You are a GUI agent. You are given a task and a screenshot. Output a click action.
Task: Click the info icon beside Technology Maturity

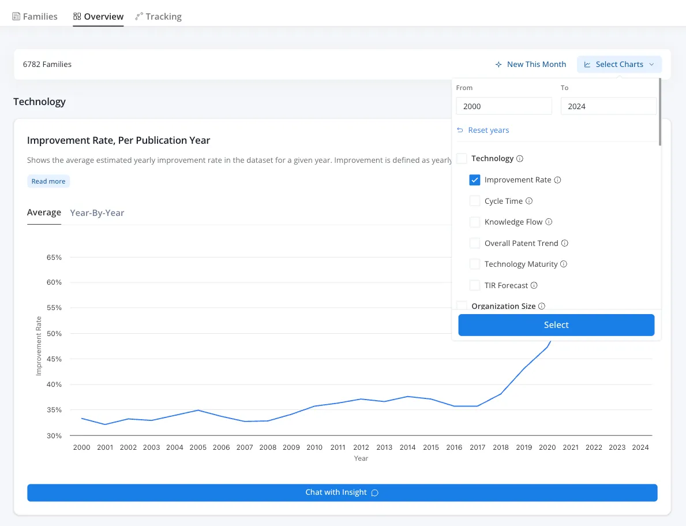[564, 264]
